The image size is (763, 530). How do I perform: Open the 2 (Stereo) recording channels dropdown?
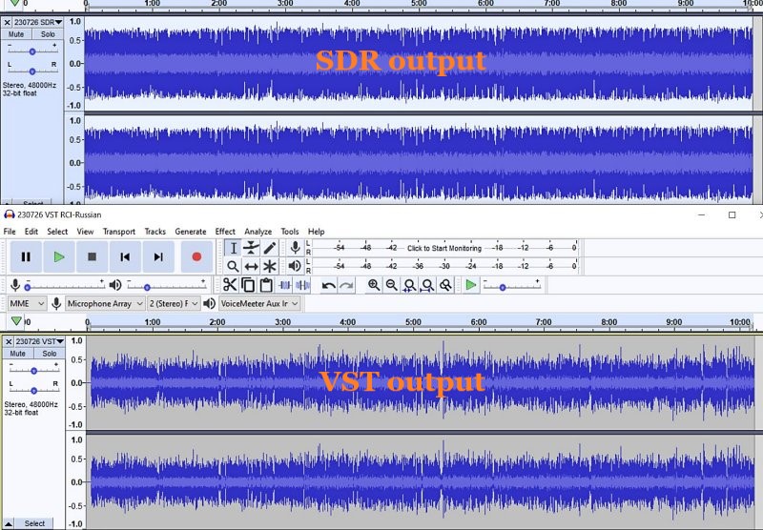point(174,303)
